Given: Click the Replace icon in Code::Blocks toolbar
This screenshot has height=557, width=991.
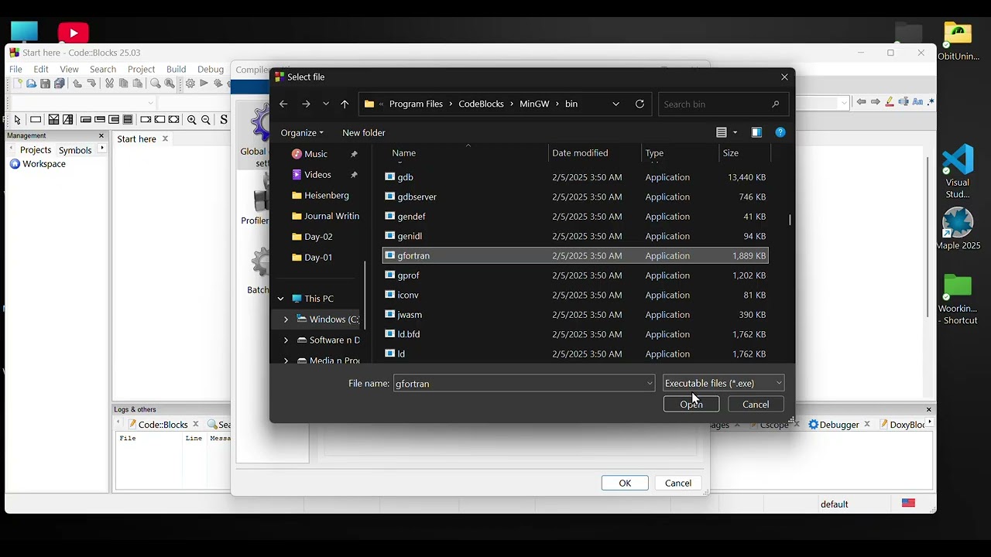Looking at the screenshot, I should pos(169,84).
